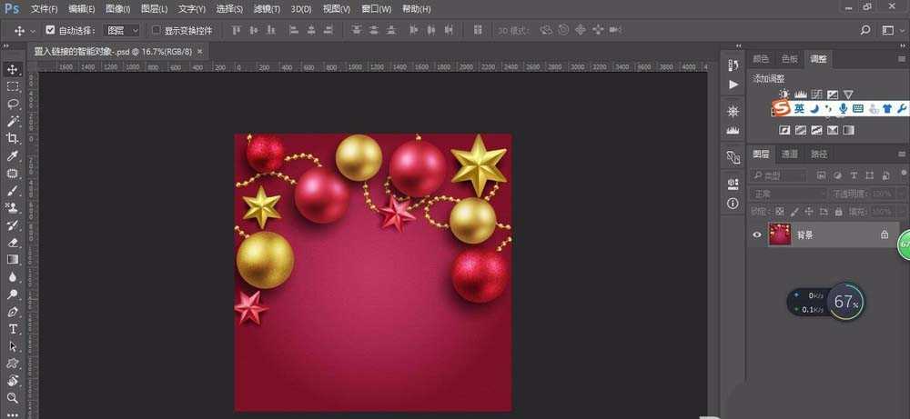Add a Brightness/Contrast adjustment
Viewport: 910px width, 419px height.
click(x=784, y=94)
